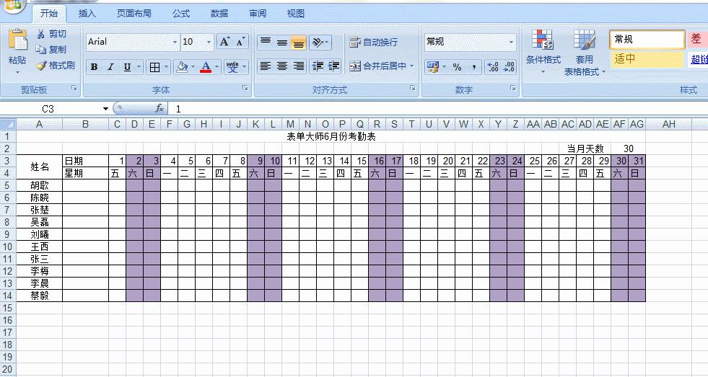Align text right

(299, 66)
